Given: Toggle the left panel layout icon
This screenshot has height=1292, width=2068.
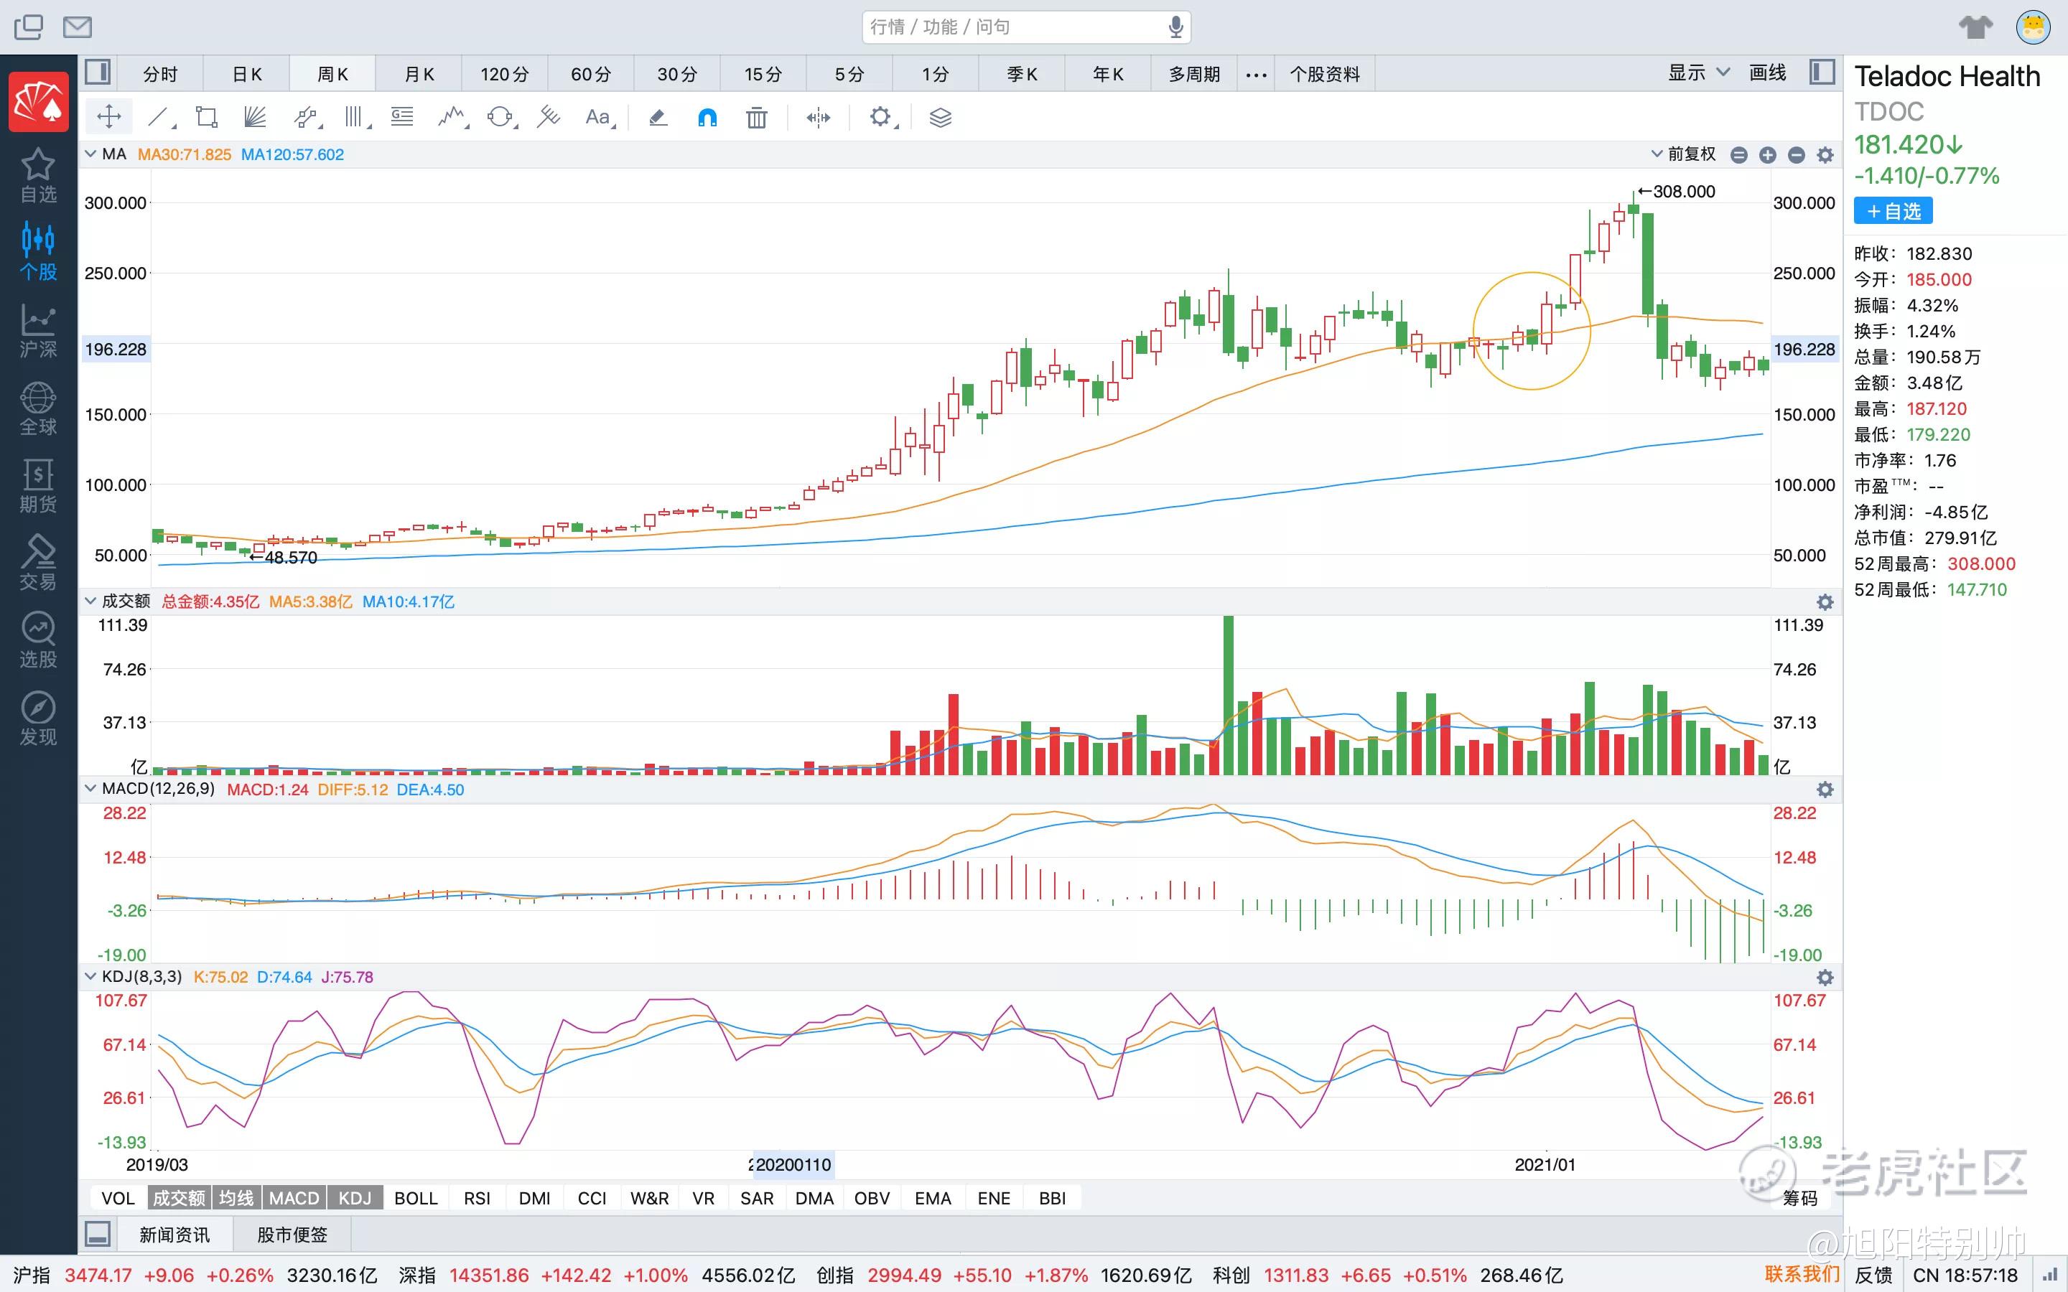Looking at the screenshot, I should 98,72.
